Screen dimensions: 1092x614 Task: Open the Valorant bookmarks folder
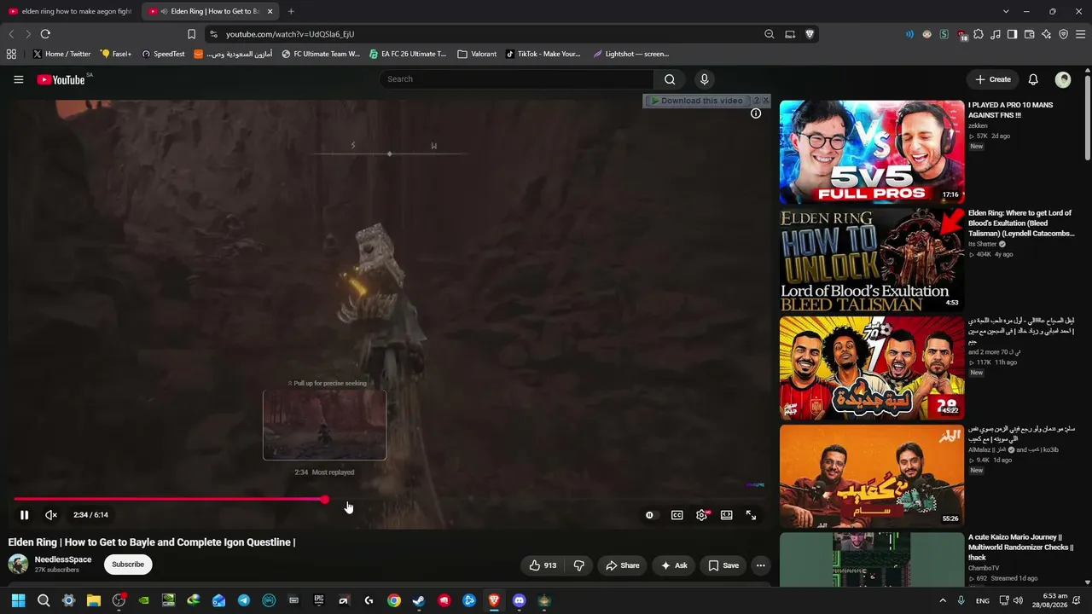point(477,54)
